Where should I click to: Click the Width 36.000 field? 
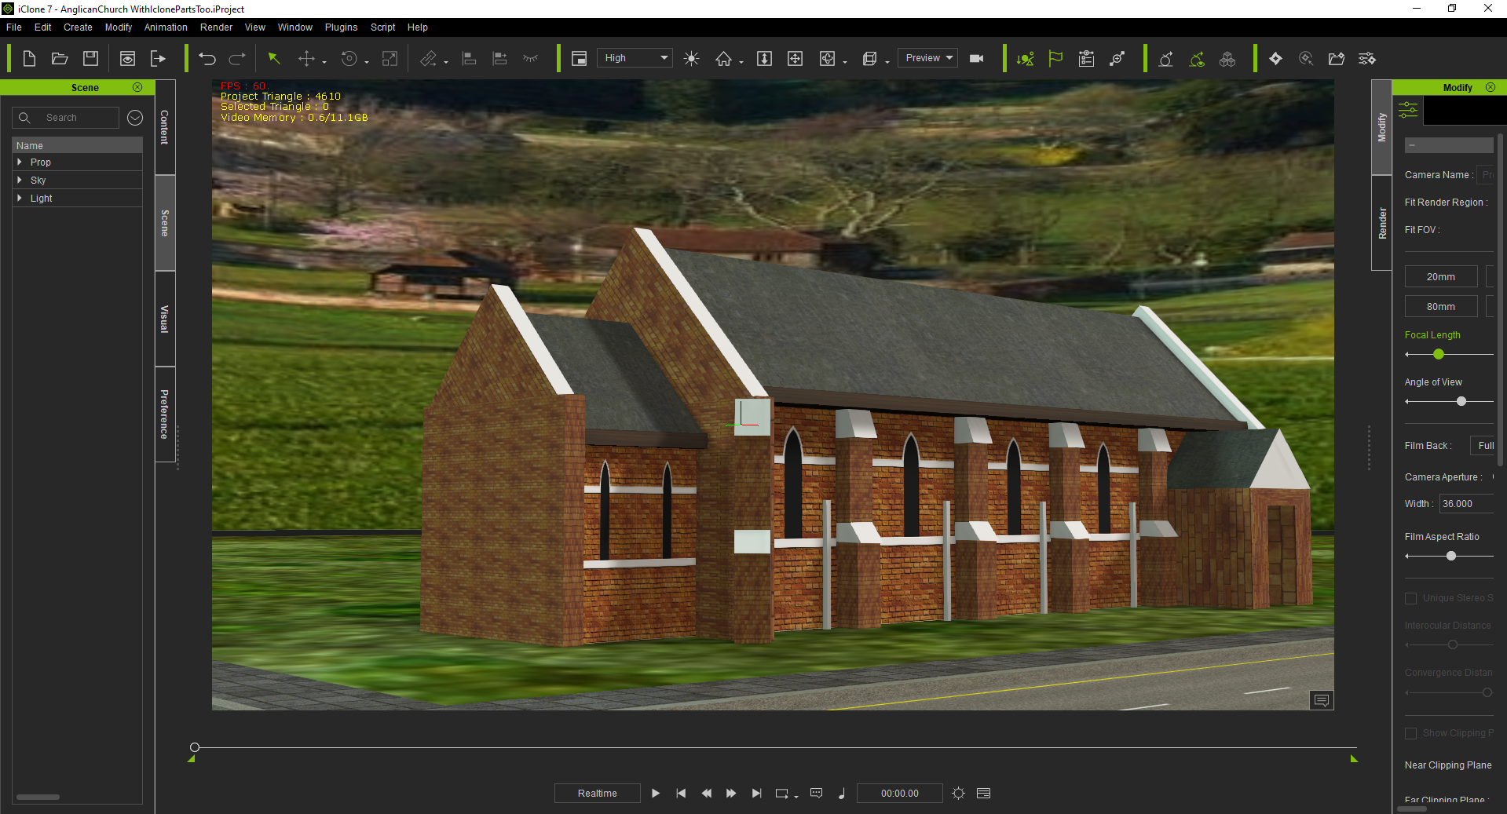click(1466, 503)
